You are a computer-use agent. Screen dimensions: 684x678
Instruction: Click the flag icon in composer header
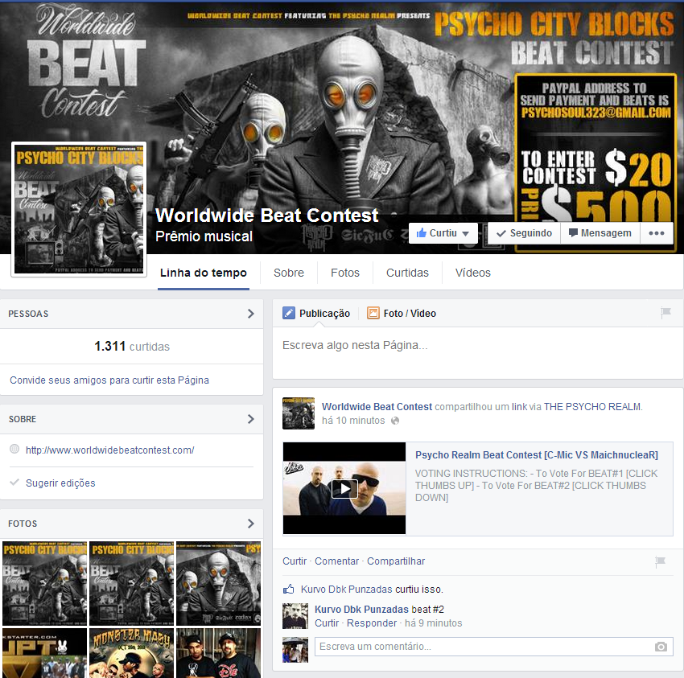(665, 312)
